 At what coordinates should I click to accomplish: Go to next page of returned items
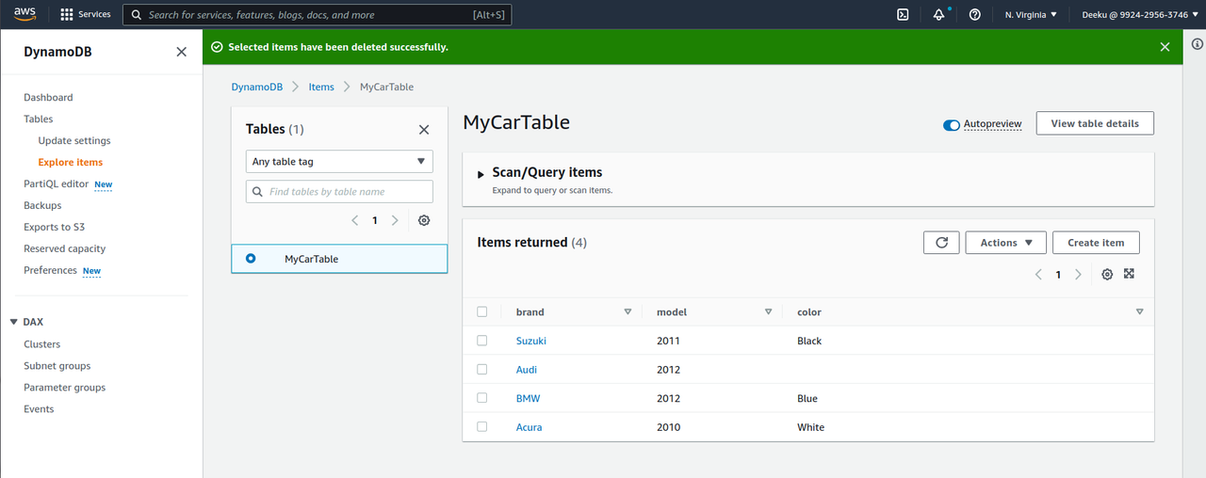click(x=1078, y=275)
